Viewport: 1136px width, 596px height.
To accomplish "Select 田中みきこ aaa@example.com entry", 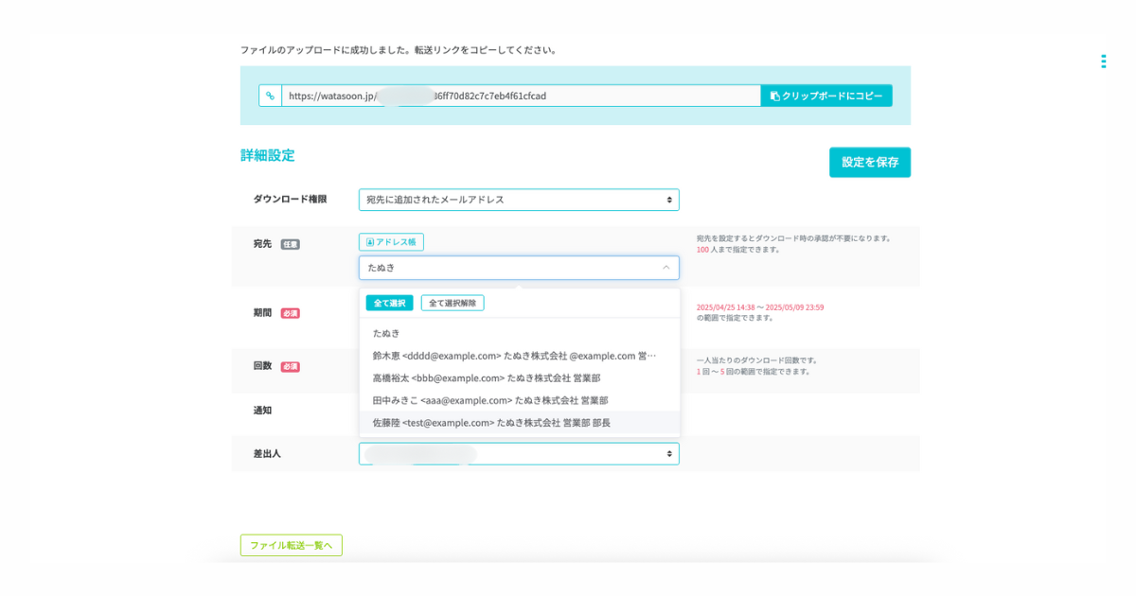I will pyautogui.click(x=519, y=400).
